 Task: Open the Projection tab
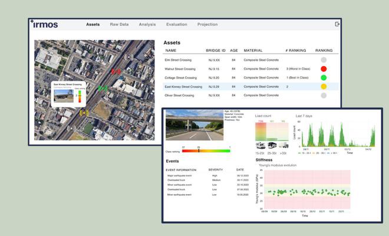[207, 24]
